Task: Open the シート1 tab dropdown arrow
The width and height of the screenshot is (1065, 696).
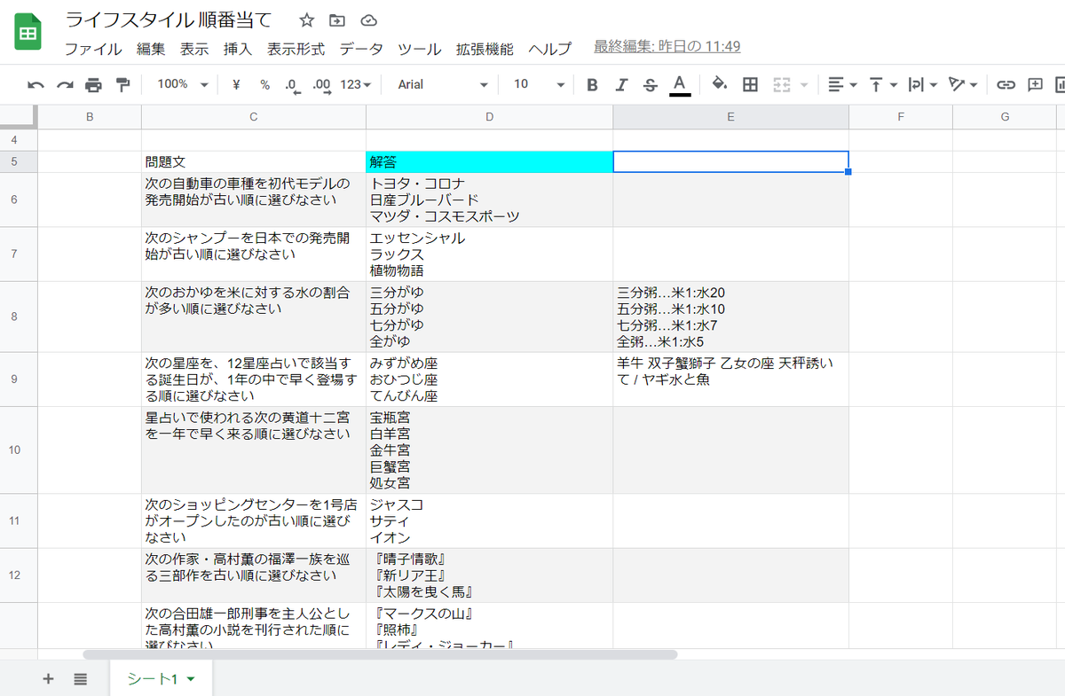Action: (x=191, y=680)
